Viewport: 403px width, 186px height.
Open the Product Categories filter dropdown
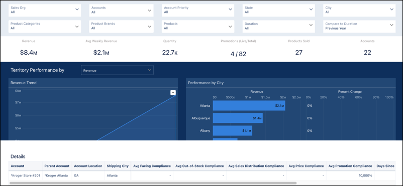coord(45,27)
